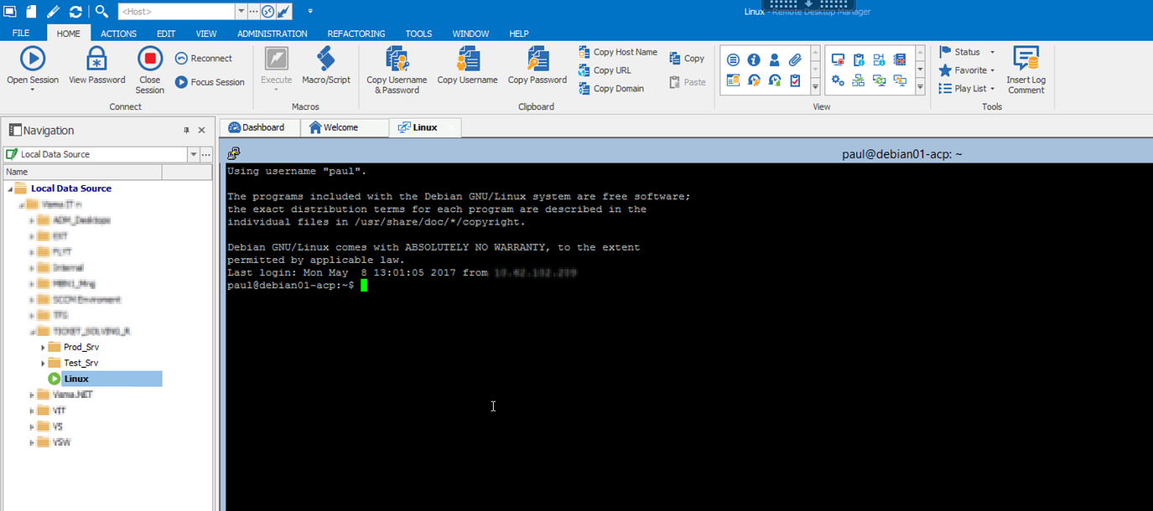Viewport: 1153px width, 511px height.
Task: Click the data source ellipsis button
Action: tap(206, 154)
